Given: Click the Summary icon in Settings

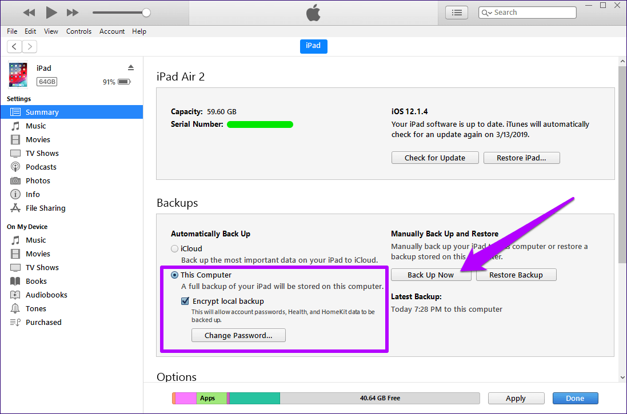Looking at the screenshot, I should 15,112.
